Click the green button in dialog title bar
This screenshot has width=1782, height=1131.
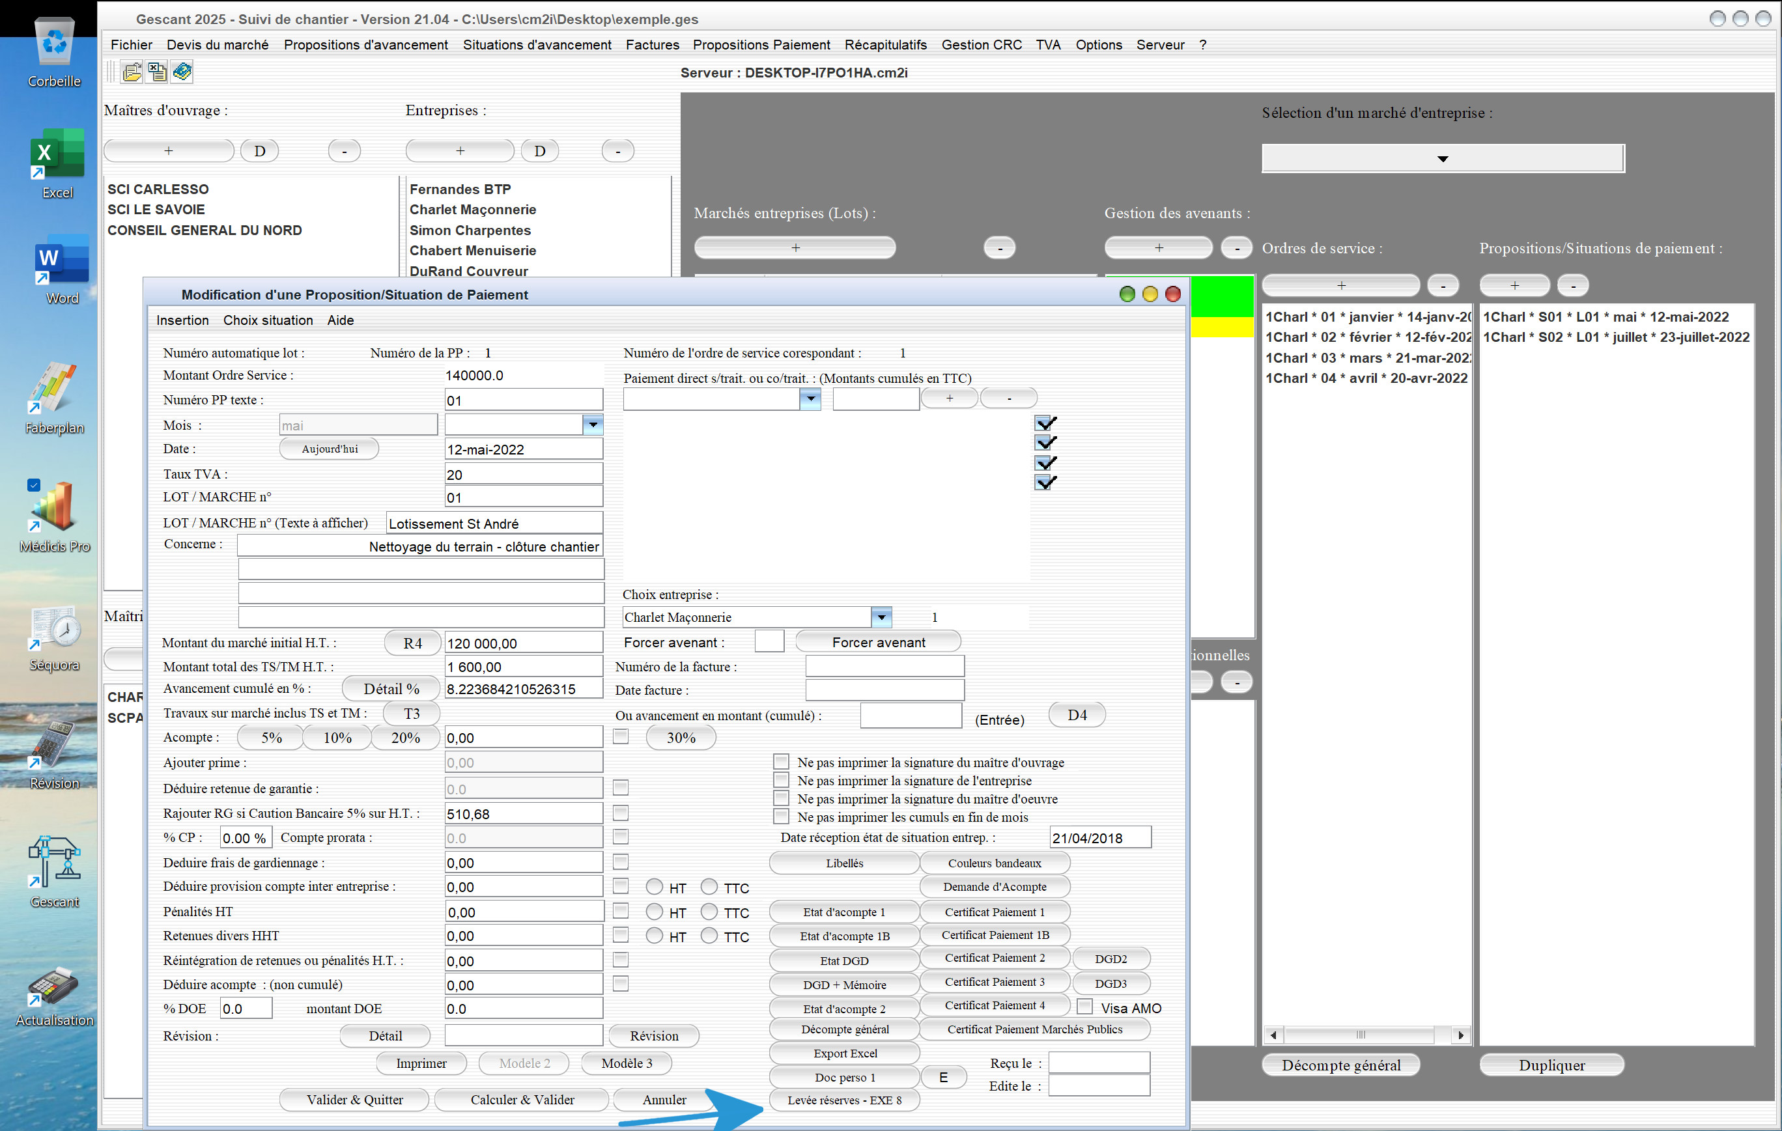pos(1127,294)
